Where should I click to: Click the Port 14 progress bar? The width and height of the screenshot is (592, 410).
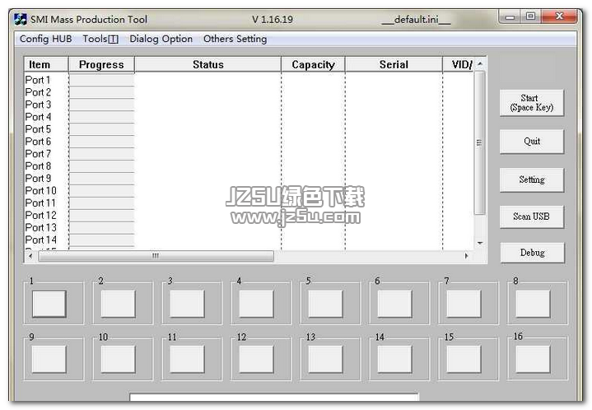[x=101, y=240]
